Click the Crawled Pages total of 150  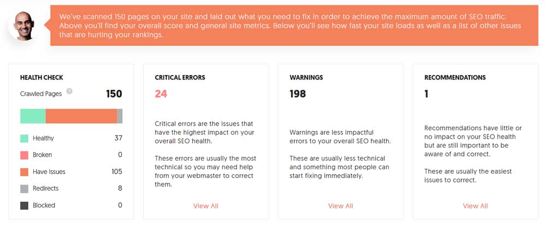tap(114, 94)
